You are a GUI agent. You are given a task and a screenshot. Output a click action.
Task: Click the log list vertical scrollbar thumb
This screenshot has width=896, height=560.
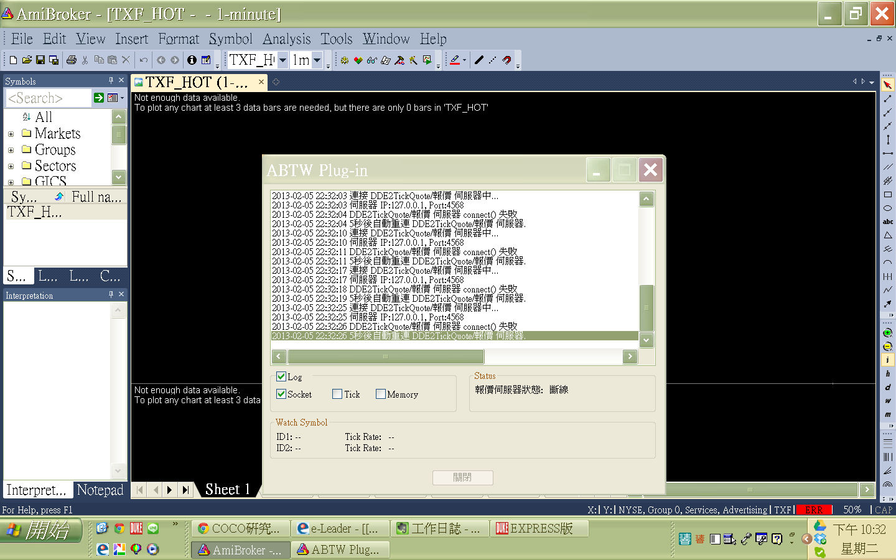(646, 308)
